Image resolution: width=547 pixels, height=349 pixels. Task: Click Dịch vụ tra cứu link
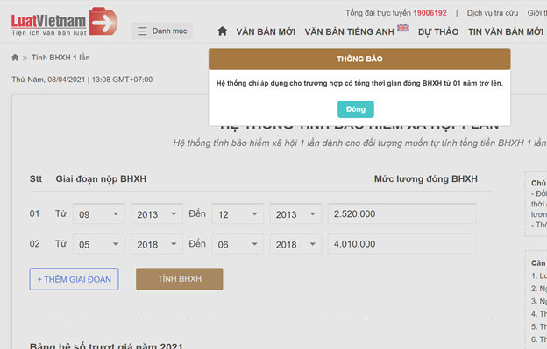click(x=493, y=13)
